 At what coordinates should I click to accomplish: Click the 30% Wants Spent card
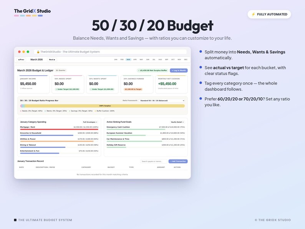(102, 84)
